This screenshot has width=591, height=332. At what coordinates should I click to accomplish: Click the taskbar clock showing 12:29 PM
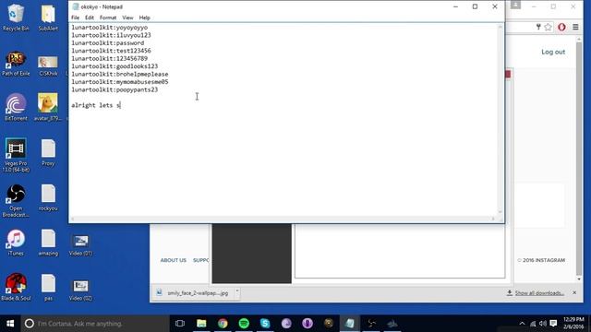[x=573, y=324]
